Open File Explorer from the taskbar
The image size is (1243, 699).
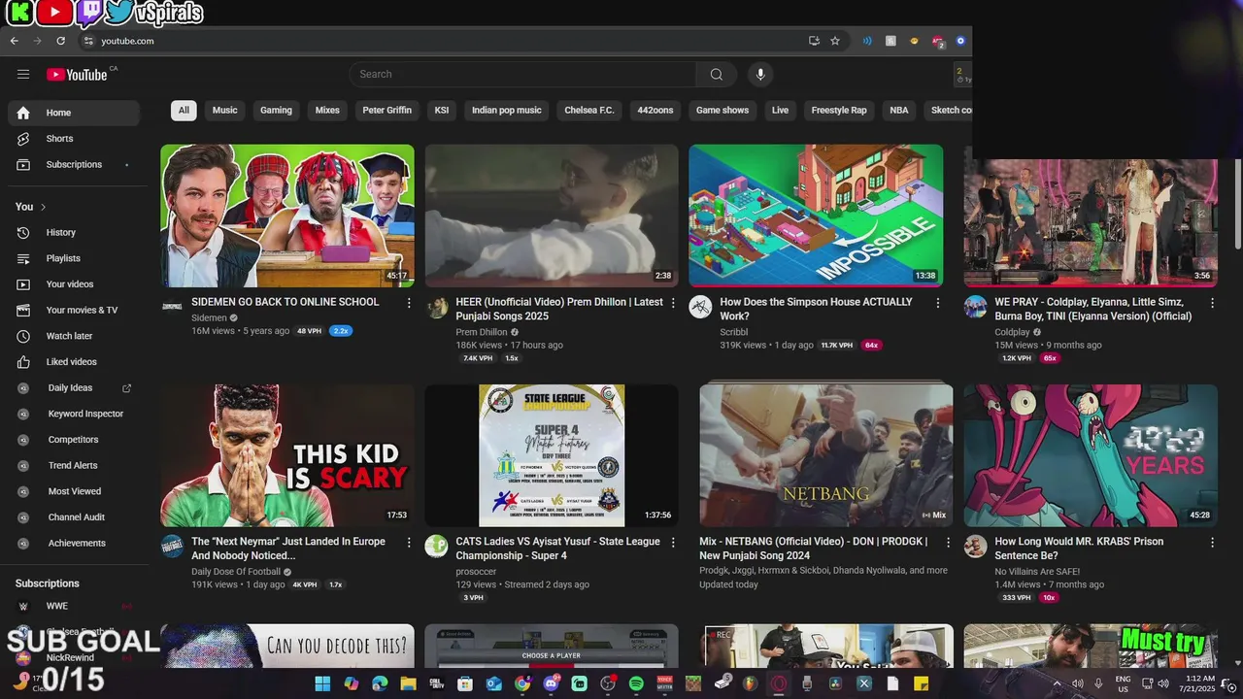[408, 683]
